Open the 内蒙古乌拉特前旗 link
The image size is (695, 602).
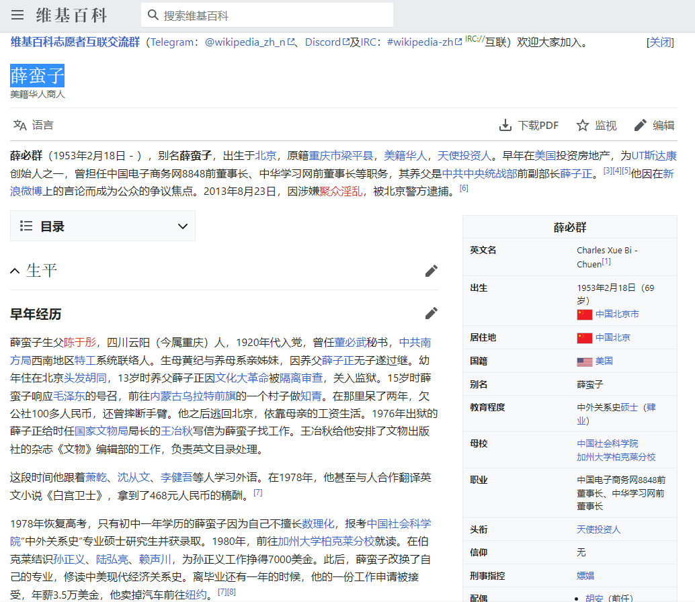pyautogui.click(x=193, y=396)
